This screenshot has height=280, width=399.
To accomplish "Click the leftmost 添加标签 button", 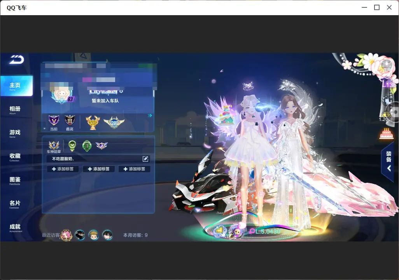I will tap(63, 169).
